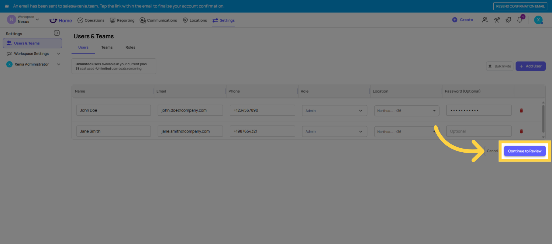Screen dimensions: 552x244
Task: Open the Operations menu
Action: (91, 20)
